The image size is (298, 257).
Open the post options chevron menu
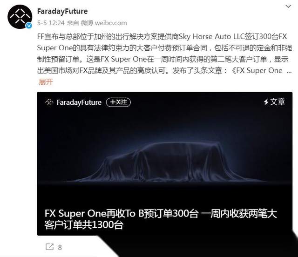point(288,7)
